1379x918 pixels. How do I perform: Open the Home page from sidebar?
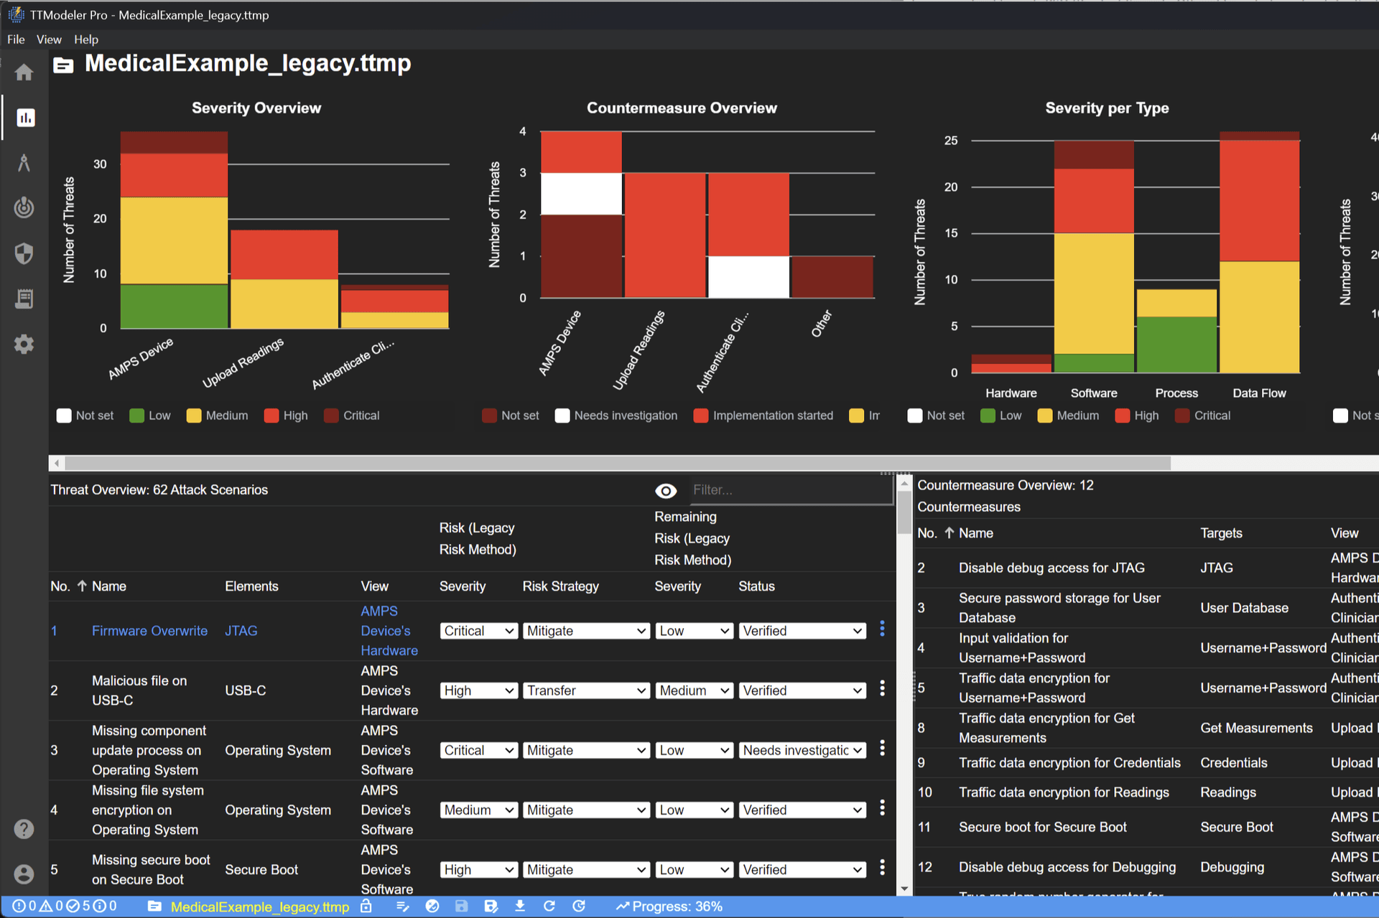tap(24, 72)
